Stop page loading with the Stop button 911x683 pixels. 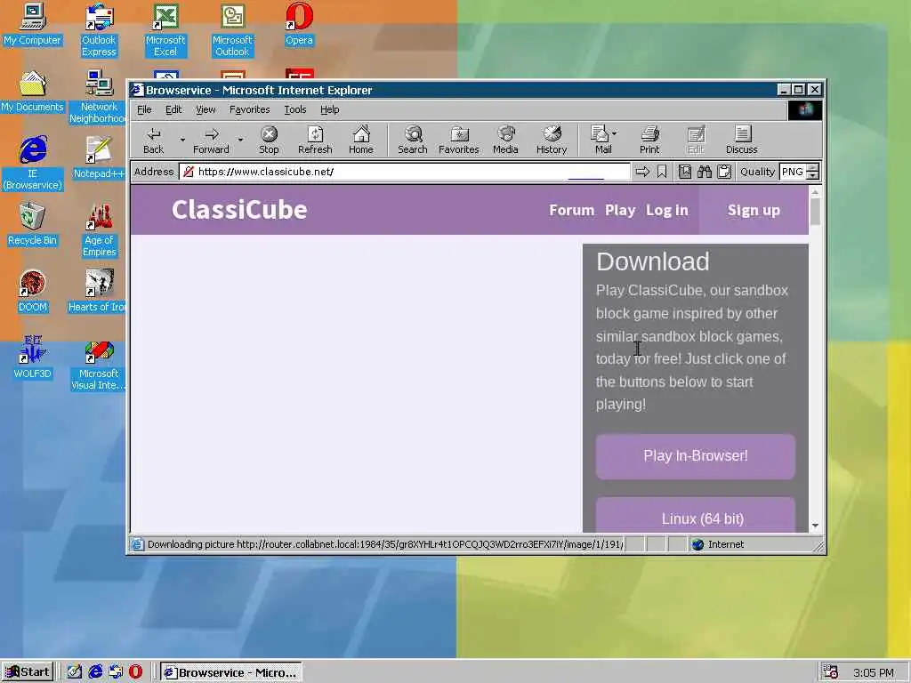pos(269,140)
